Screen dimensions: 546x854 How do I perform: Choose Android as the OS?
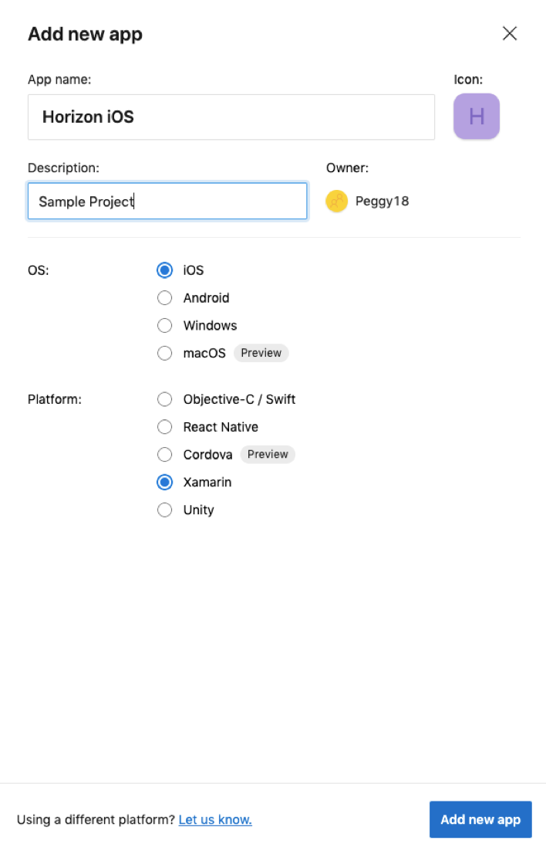coord(165,298)
